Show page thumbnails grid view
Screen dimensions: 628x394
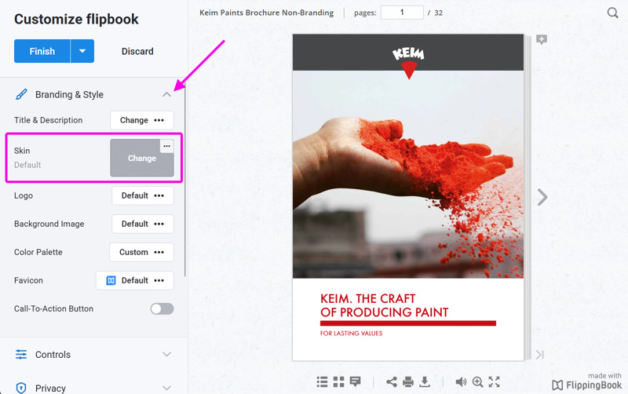338,381
